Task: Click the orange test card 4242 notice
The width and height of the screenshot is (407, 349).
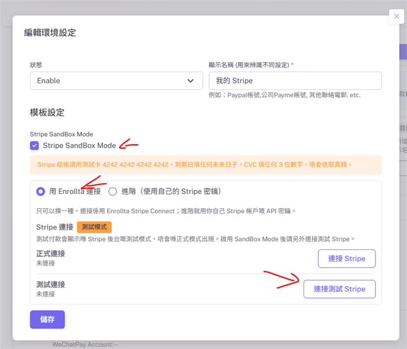Action: (x=206, y=165)
